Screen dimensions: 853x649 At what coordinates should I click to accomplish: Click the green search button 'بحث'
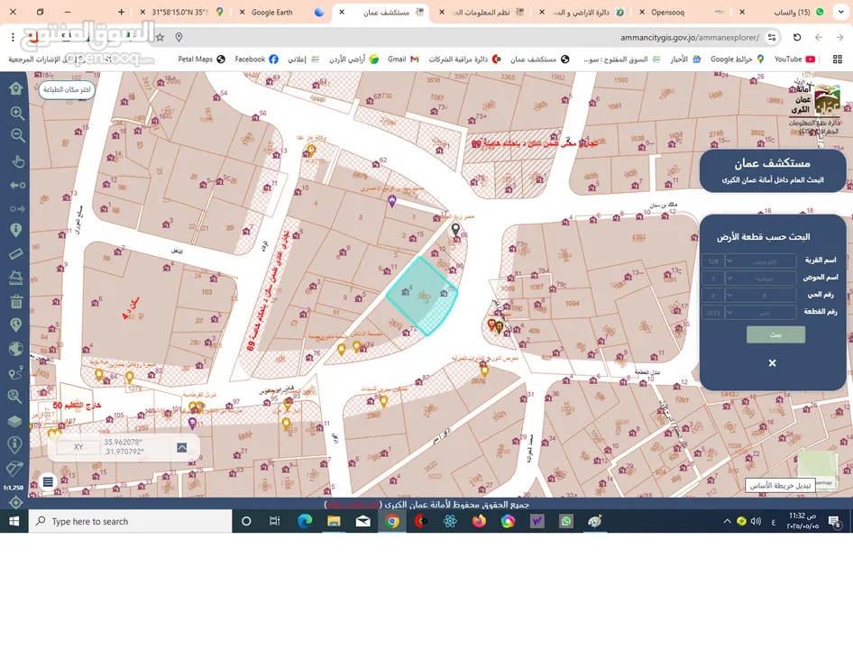(x=775, y=334)
